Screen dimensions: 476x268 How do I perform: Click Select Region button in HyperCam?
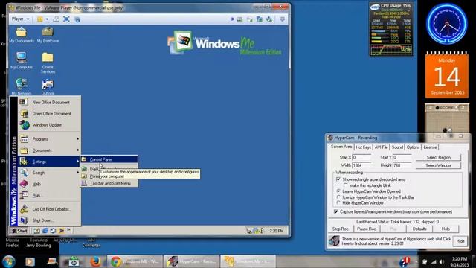tap(438, 157)
